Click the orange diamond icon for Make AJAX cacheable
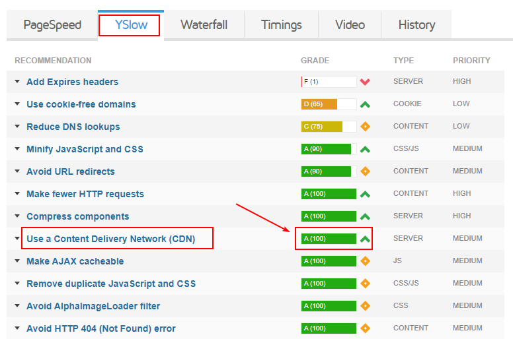Viewport: 513px width, 339px height. click(x=365, y=261)
